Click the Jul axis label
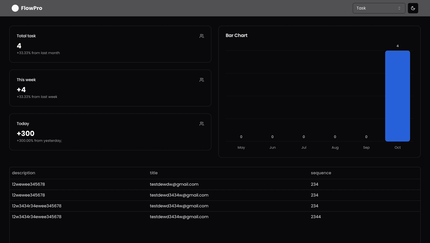This screenshot has height=243, width=430. tap(304, 147)
